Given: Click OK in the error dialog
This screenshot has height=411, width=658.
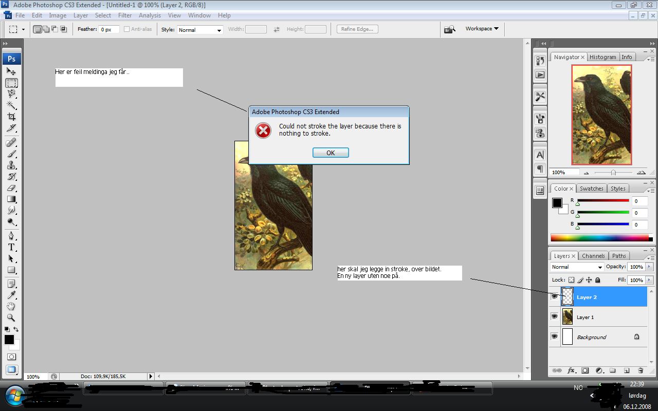Looking at the screenshot, I should coord(331,153).
